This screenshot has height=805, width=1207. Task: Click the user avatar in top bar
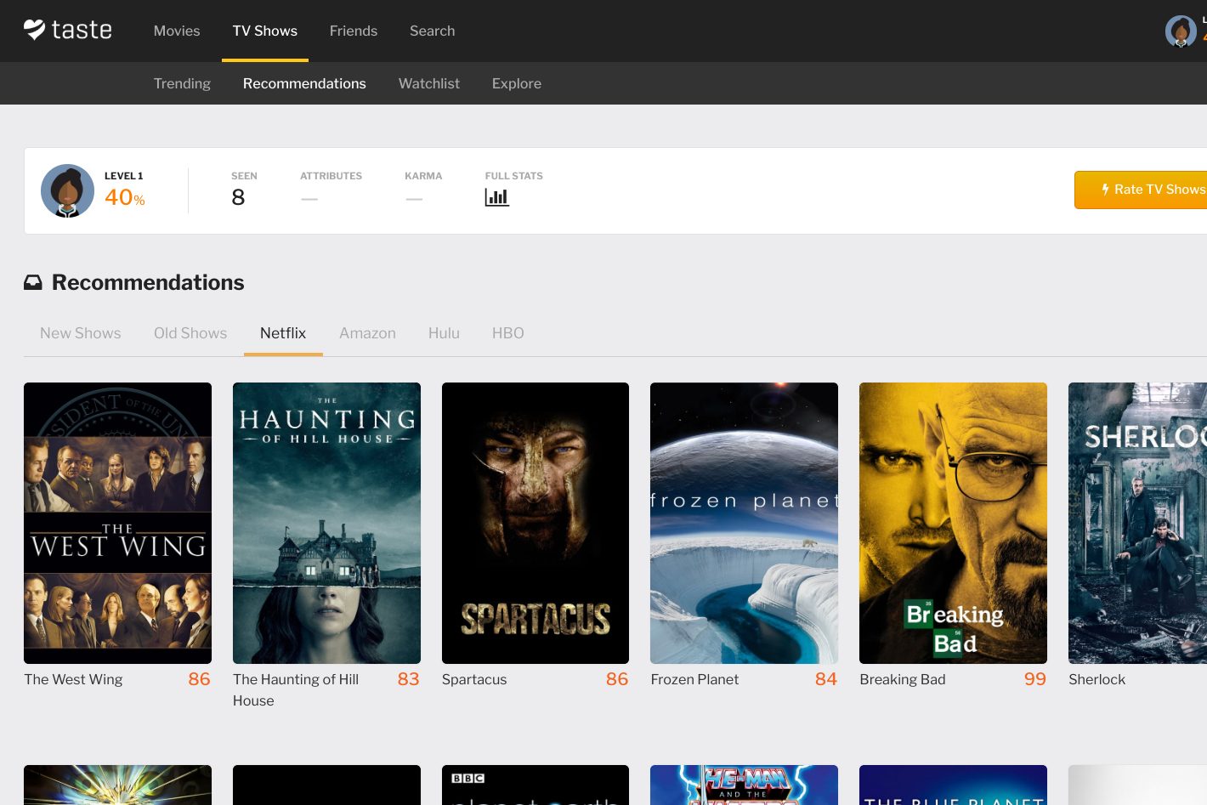tap(1181, 31)
